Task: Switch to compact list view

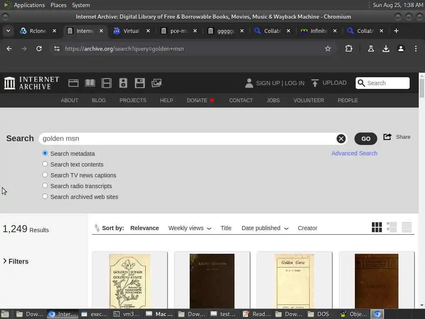Action: pyautogui.click(x=407, y=227)
